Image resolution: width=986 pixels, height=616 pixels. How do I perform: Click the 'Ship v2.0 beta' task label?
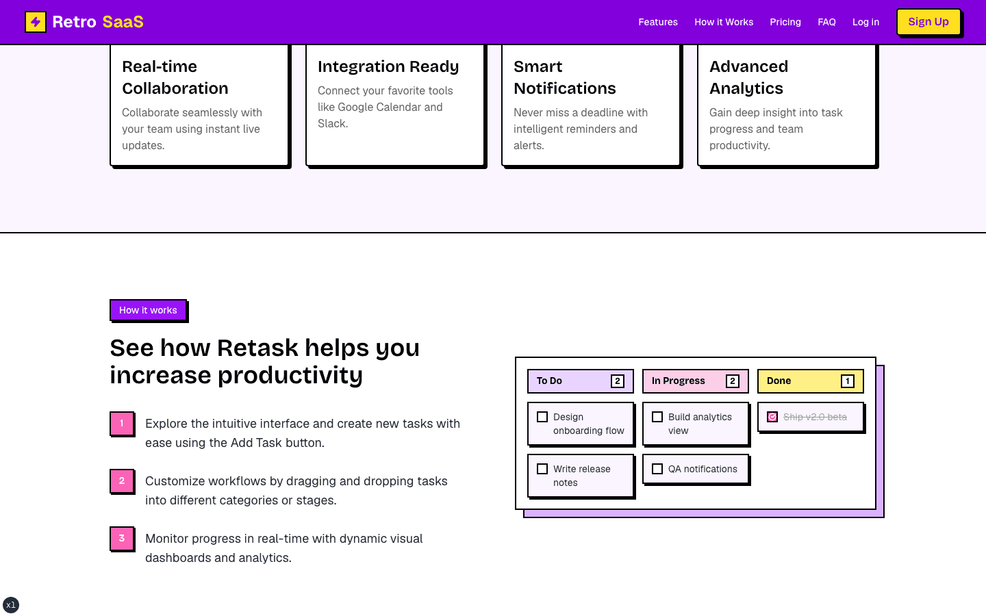point(815,417)
